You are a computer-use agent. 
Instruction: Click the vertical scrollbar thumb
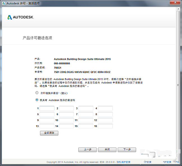[178, 85]
